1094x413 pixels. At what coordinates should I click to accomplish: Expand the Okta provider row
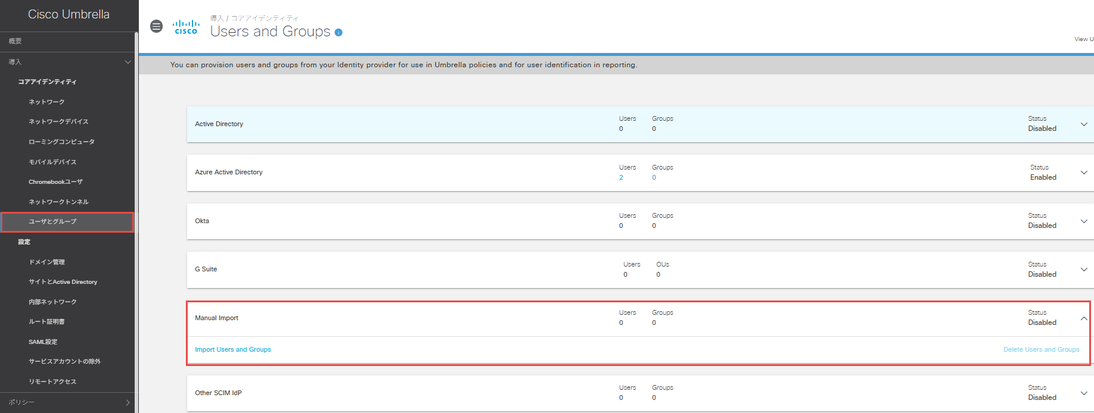(1084, 221)
